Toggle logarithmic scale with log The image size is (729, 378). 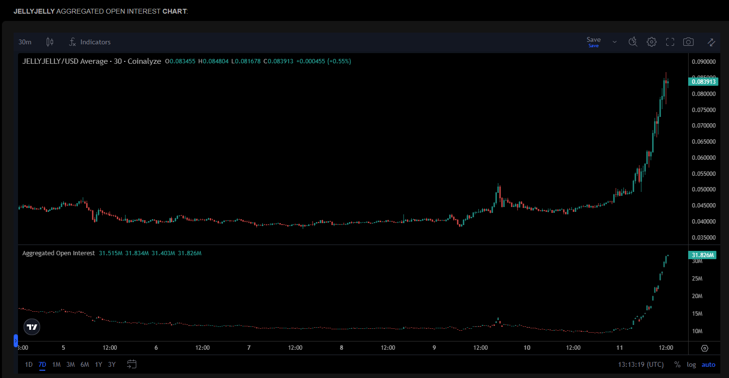click(691, 364)
